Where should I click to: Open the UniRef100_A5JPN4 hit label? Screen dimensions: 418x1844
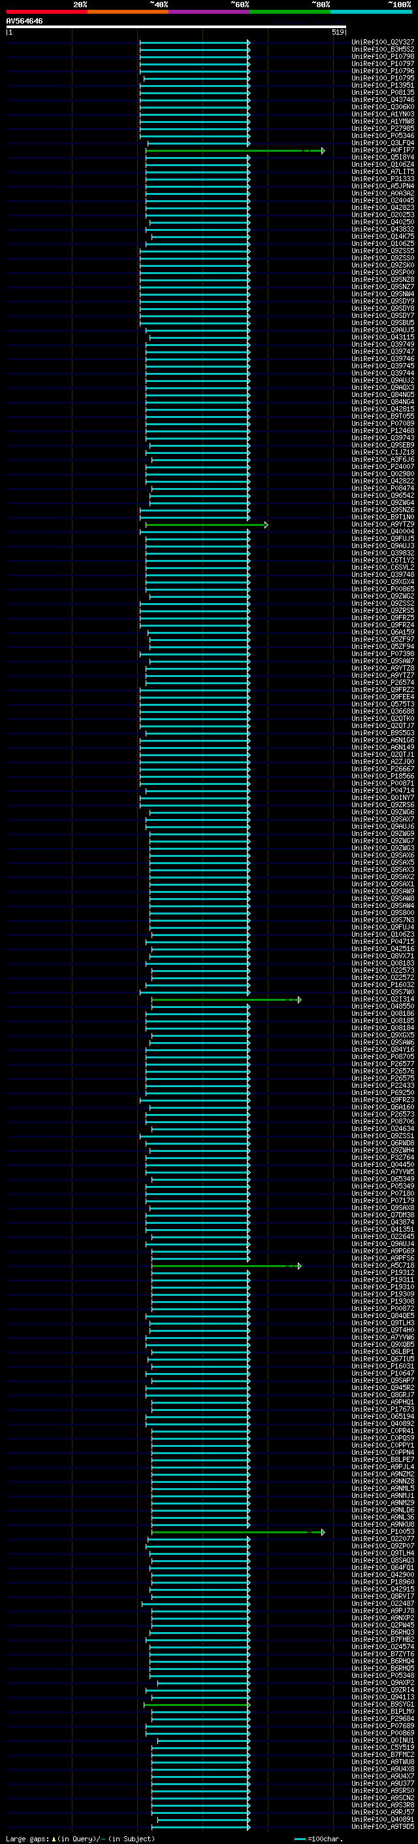click(x=382, y=186)
